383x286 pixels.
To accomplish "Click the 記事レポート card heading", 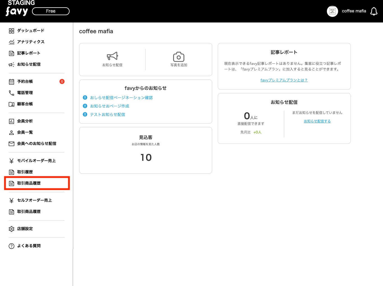I will click(x=284, y=52).
